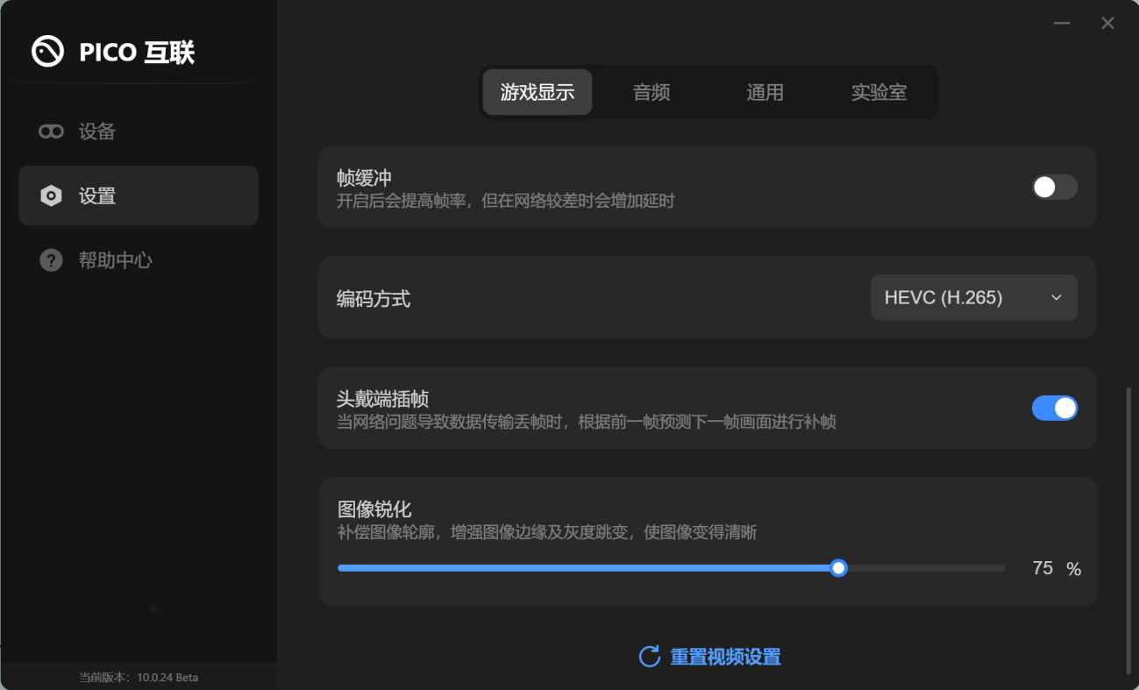Click the chevron arrow in the codec dropdown
The image size is (1139, 690).
1057,298
